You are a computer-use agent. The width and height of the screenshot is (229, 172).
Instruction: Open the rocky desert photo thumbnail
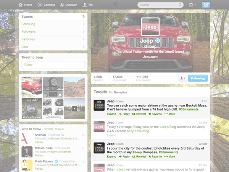[74, 87]
